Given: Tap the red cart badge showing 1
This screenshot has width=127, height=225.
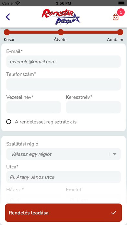Looking at the screenshot, I should tap(121, 12).
